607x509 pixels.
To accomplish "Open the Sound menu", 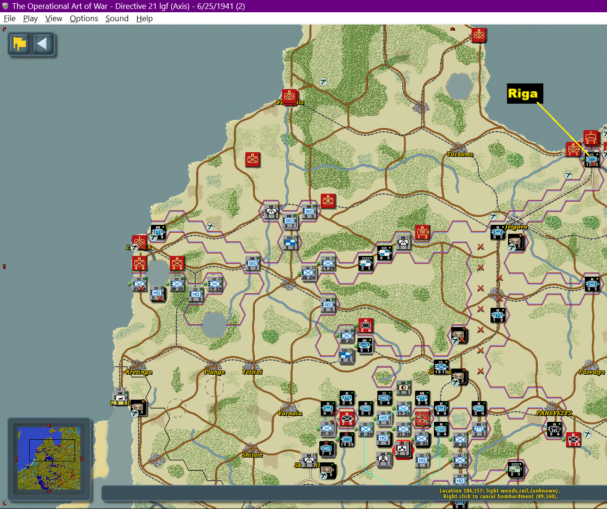I will coord(117,18).
